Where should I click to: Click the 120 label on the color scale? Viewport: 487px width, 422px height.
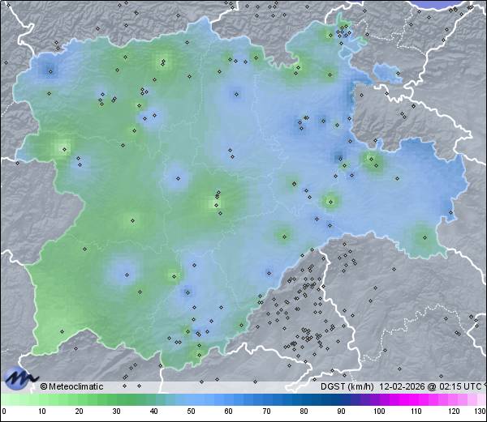pyautogui.click(x=454, y=411)
